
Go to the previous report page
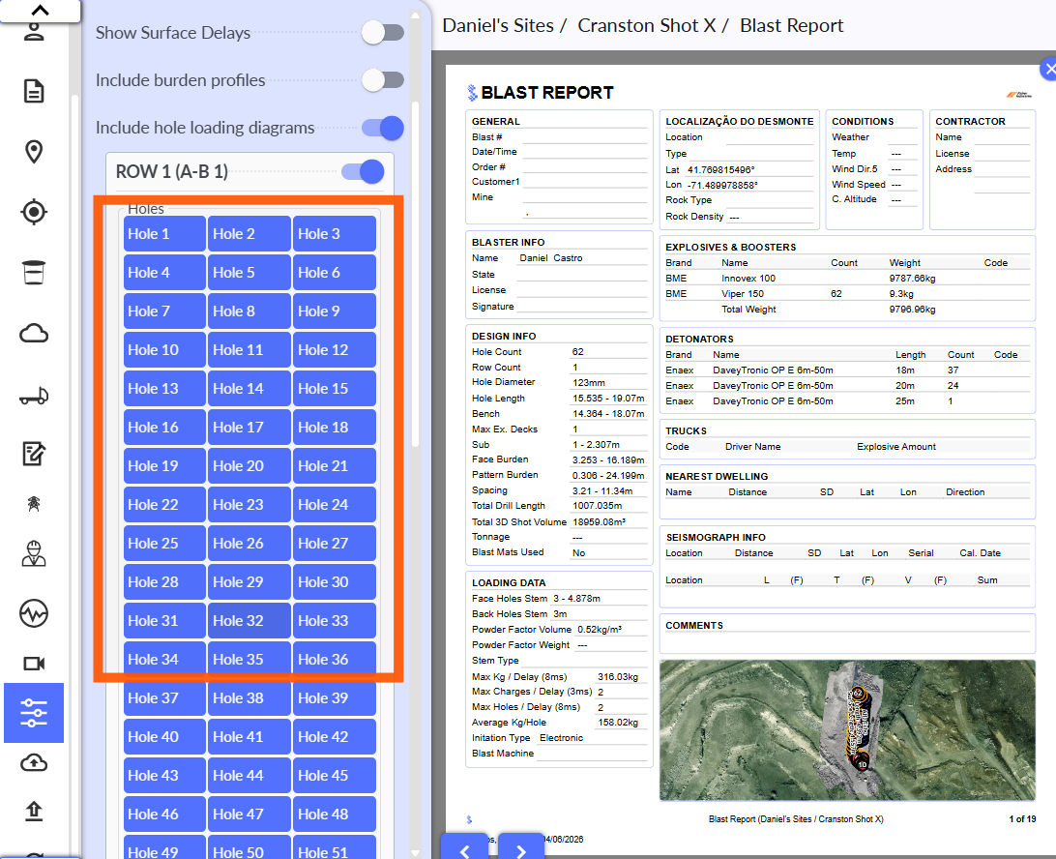[x=465, y=849]
